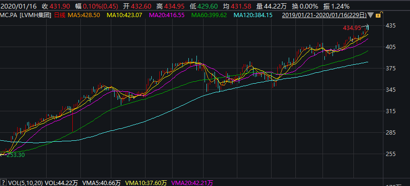This screenshot has width=410, height=186.
Task: Click the MA10:423.07 yellow indicator label
Action: click(124, 15)
